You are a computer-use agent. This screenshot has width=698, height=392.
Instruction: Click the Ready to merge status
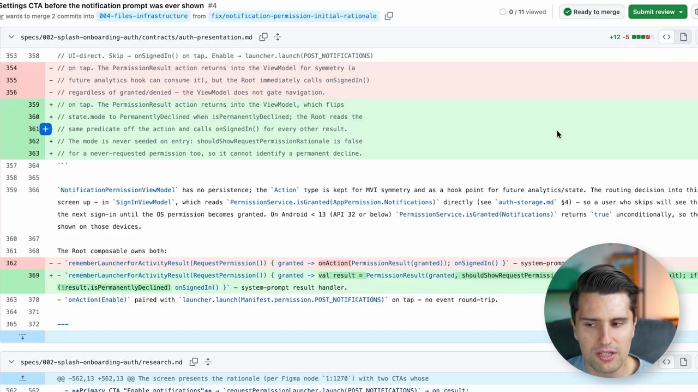(x=591, y=12)
